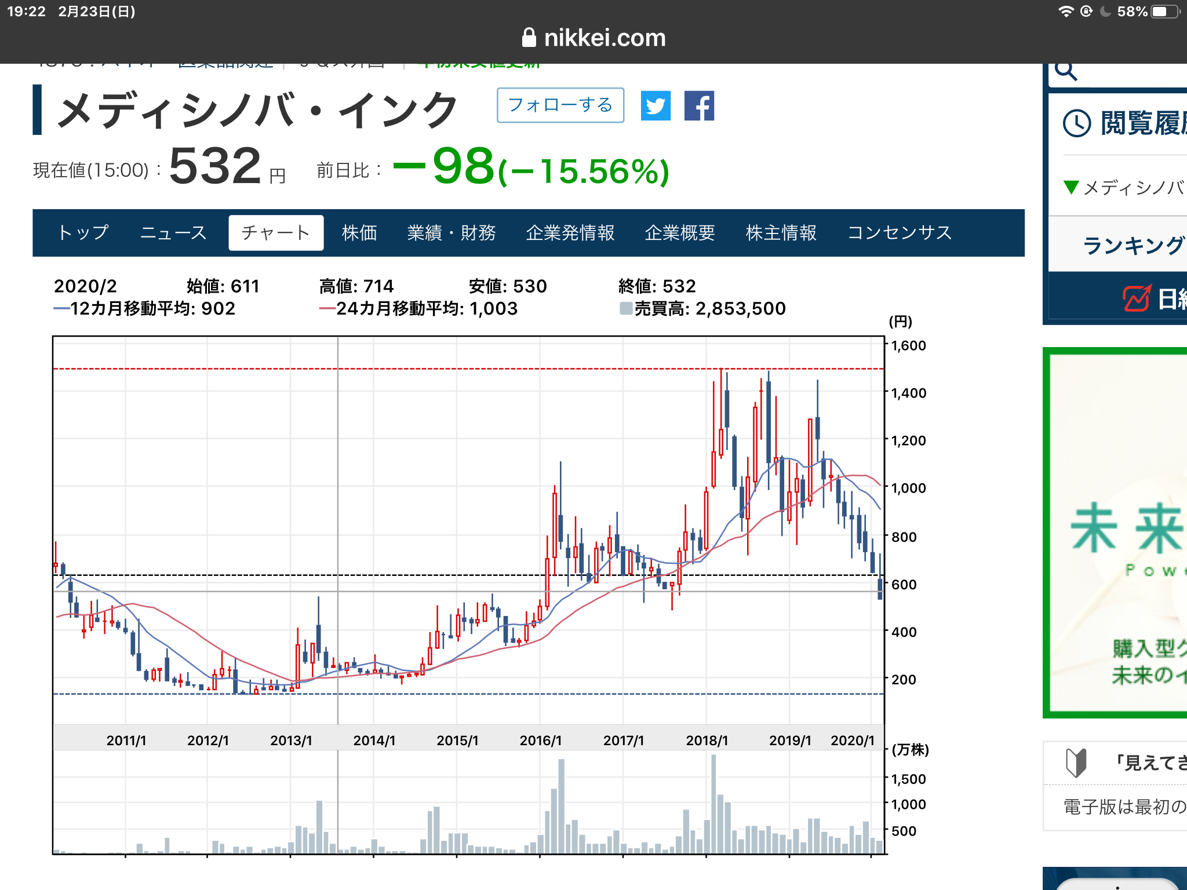Tap the battery indicator in status bar
Screen dimensions: 1187x890
pyautogui.click(x=1164, y=12)
